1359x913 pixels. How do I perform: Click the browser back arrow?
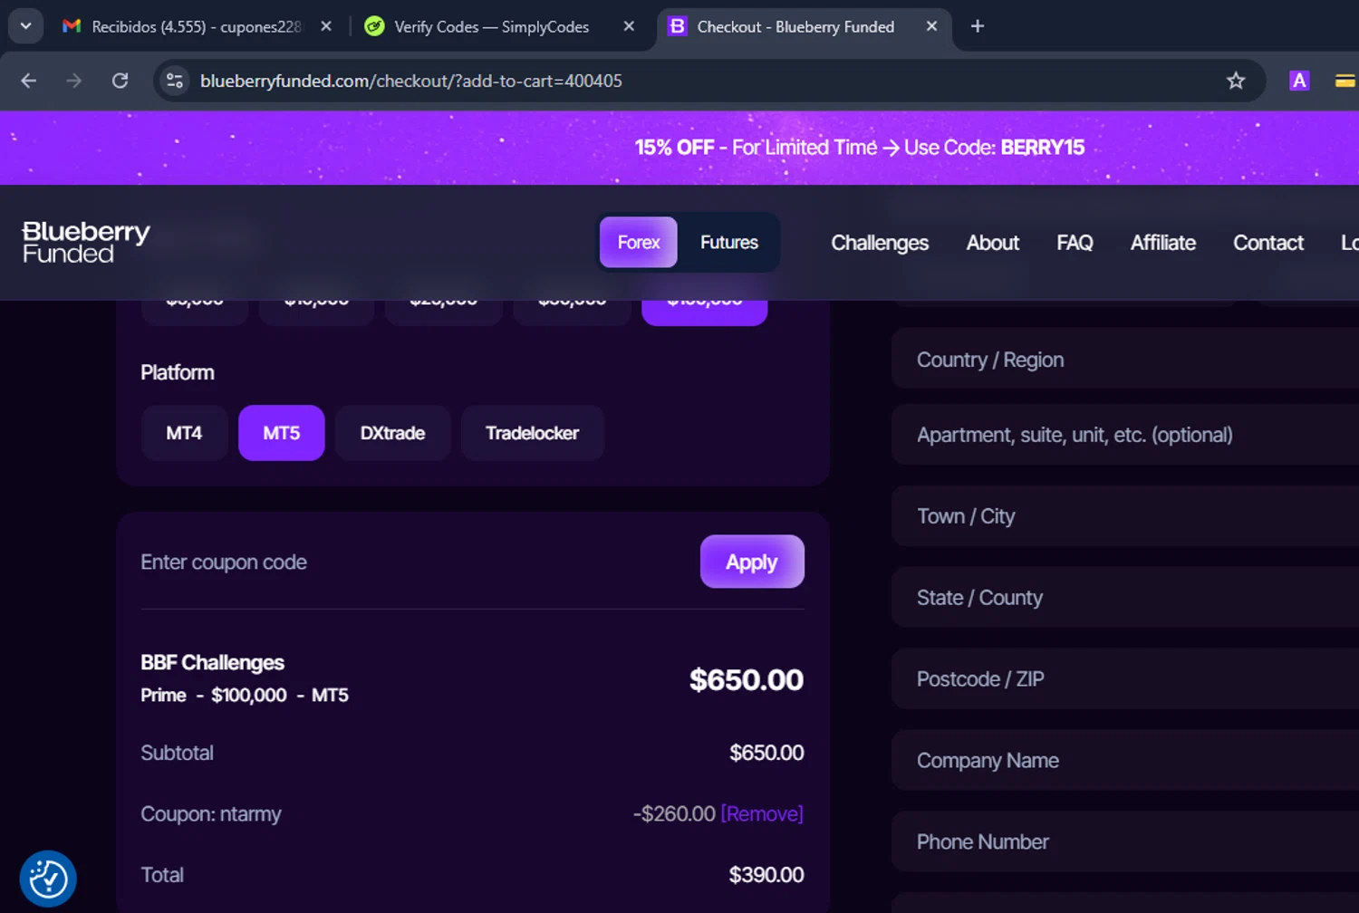pos(29,81)
